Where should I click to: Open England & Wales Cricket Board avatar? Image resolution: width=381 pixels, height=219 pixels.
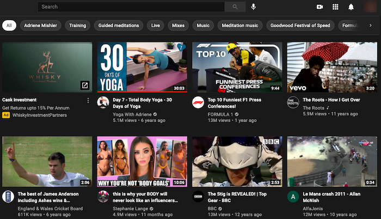pos(8,196)
